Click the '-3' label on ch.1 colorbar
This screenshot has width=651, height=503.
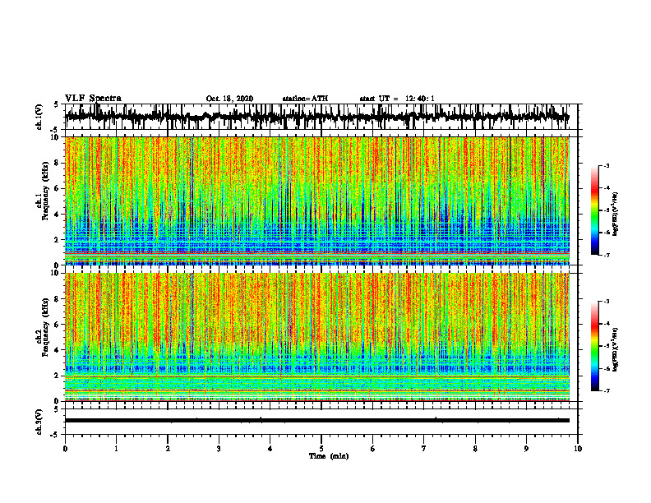606,165
